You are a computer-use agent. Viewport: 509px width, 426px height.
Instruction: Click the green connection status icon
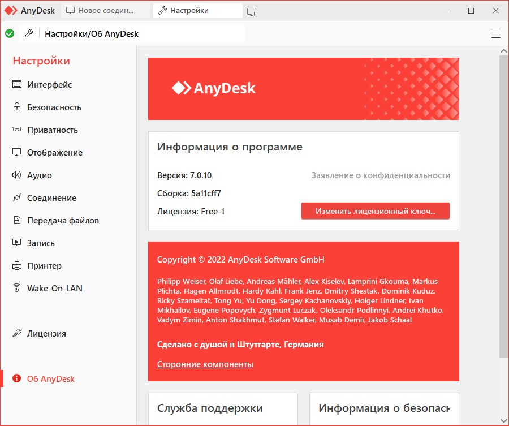(10, 33)
